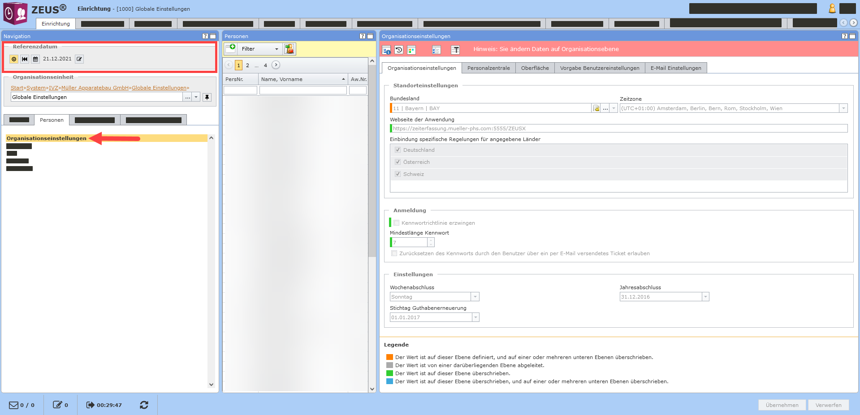Jump reference date back with skip-to-start icon

pyautogui.click(x=25, y=59)
